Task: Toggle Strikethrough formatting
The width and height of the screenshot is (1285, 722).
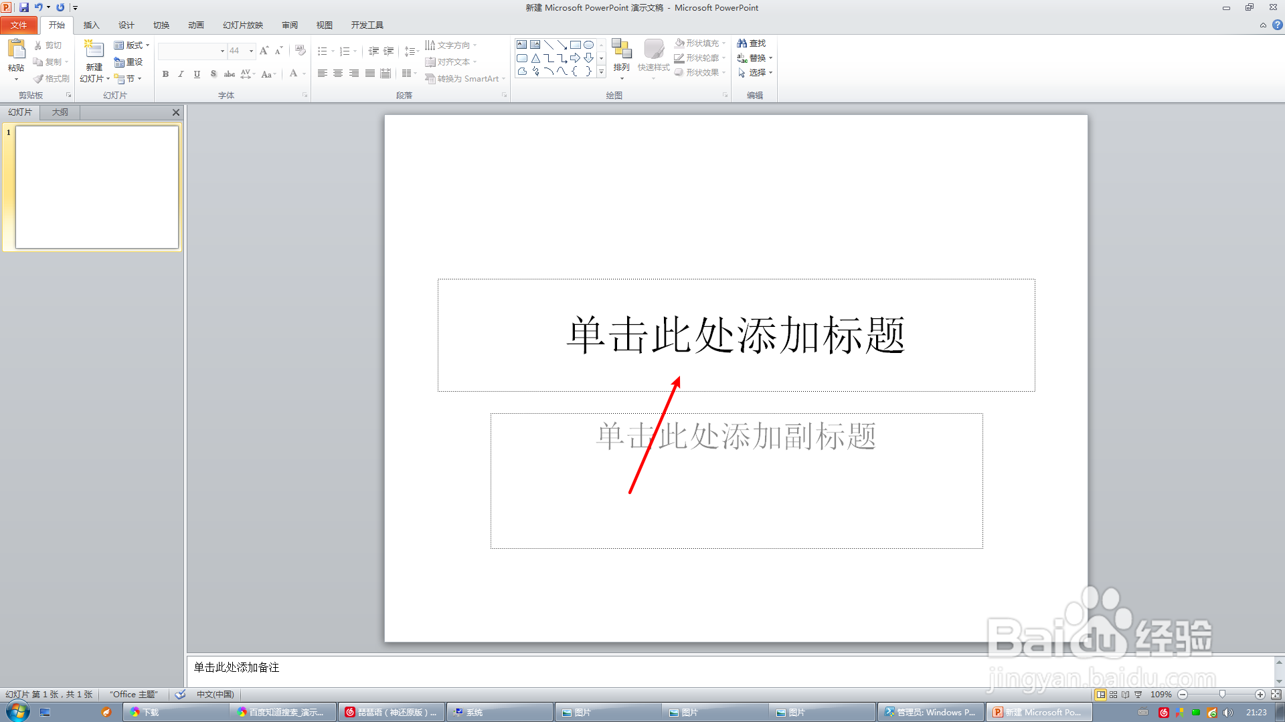Action: click(230, 74)
